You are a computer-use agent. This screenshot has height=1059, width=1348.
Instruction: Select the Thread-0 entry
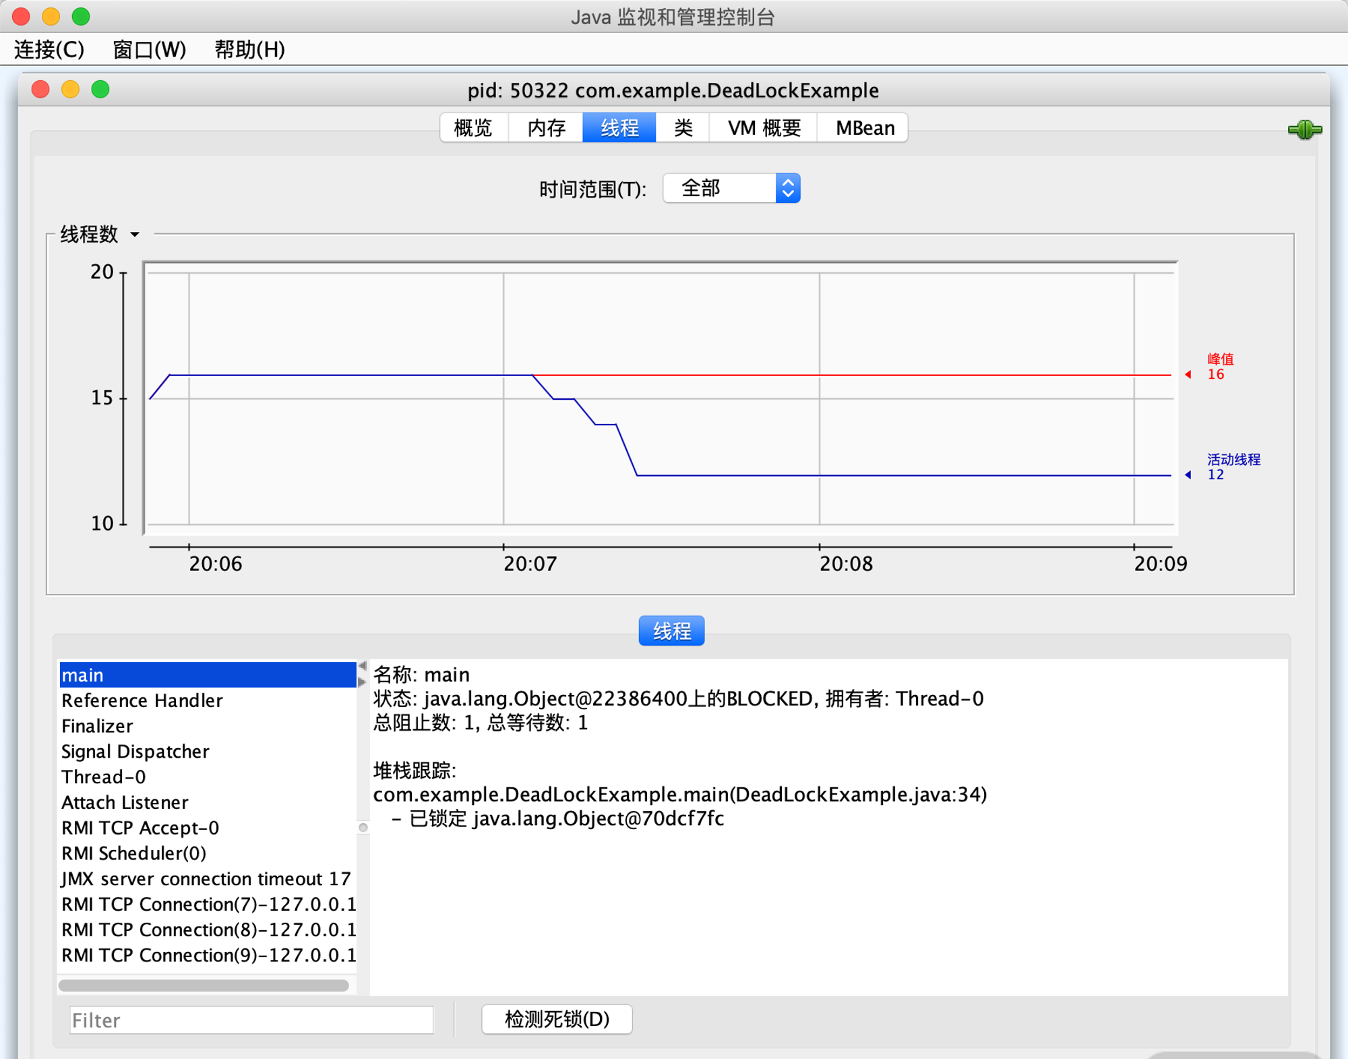point(208,777)
